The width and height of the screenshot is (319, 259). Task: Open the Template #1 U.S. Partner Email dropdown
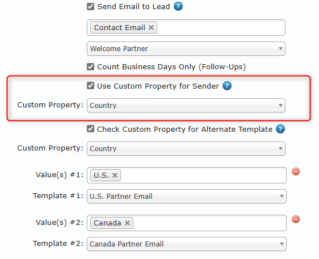[187, 197]
